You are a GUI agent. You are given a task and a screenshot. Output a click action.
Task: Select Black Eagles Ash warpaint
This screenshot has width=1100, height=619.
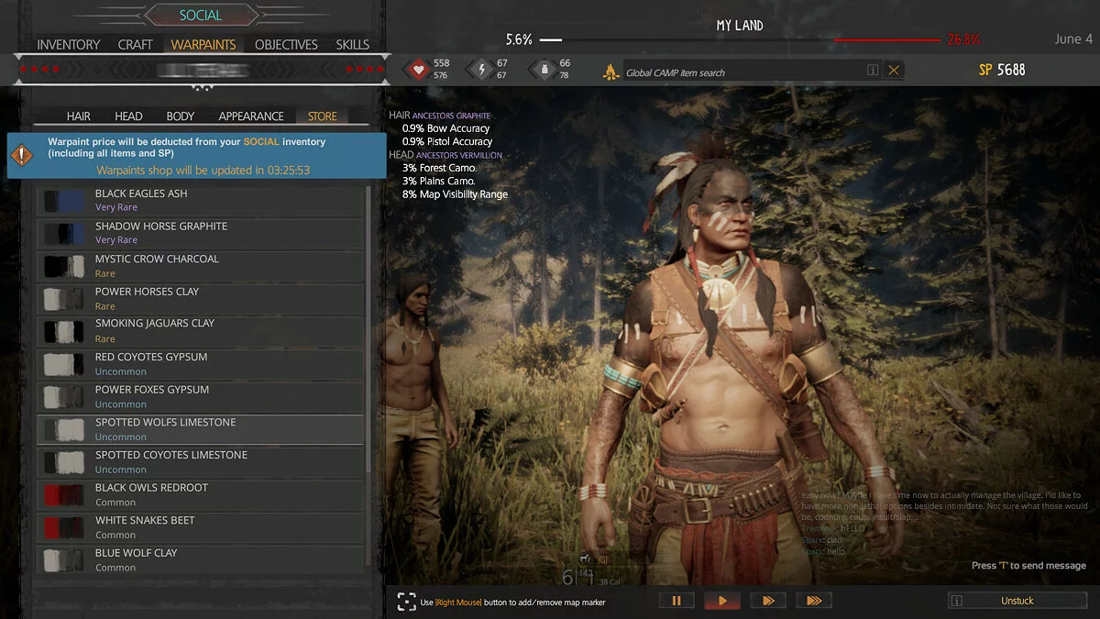tap(141, 193)
